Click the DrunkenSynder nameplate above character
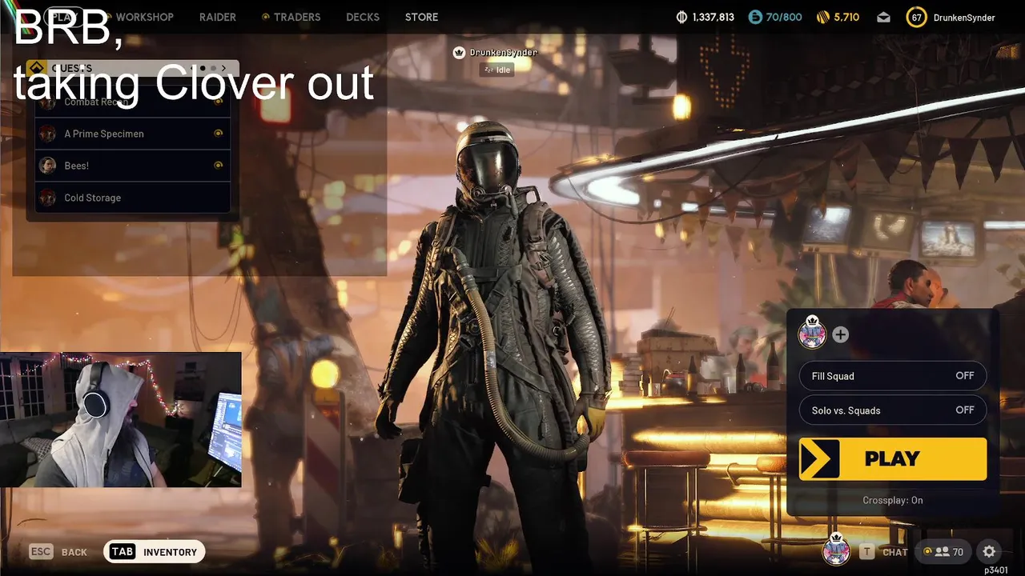The width and height of the screenshot is (1025, 576). [503, 53]
